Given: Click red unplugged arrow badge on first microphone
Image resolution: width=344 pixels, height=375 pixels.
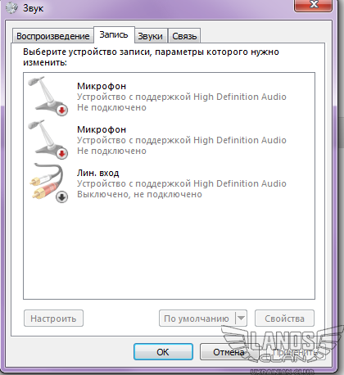Looking at the screenshot, I should click(62, 111).
